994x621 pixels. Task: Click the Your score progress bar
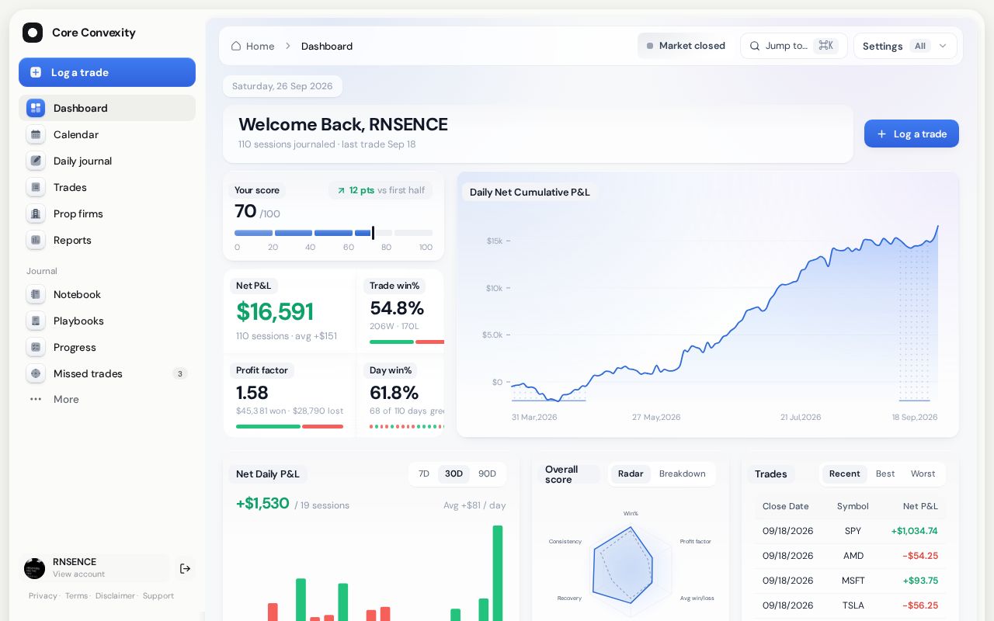334,233
